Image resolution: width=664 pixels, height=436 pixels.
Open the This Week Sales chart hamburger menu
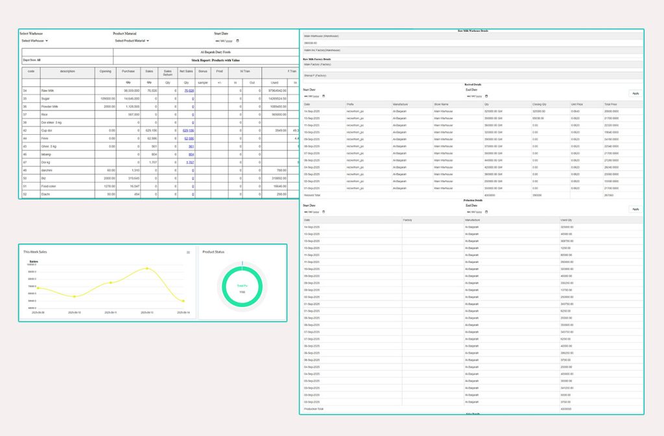coord(188,252)
